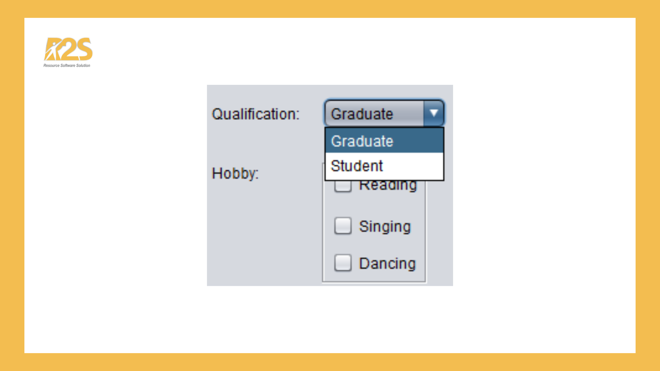Tick the Singing checkbox
The image size is (660, 371).
(x=343, y=226)
